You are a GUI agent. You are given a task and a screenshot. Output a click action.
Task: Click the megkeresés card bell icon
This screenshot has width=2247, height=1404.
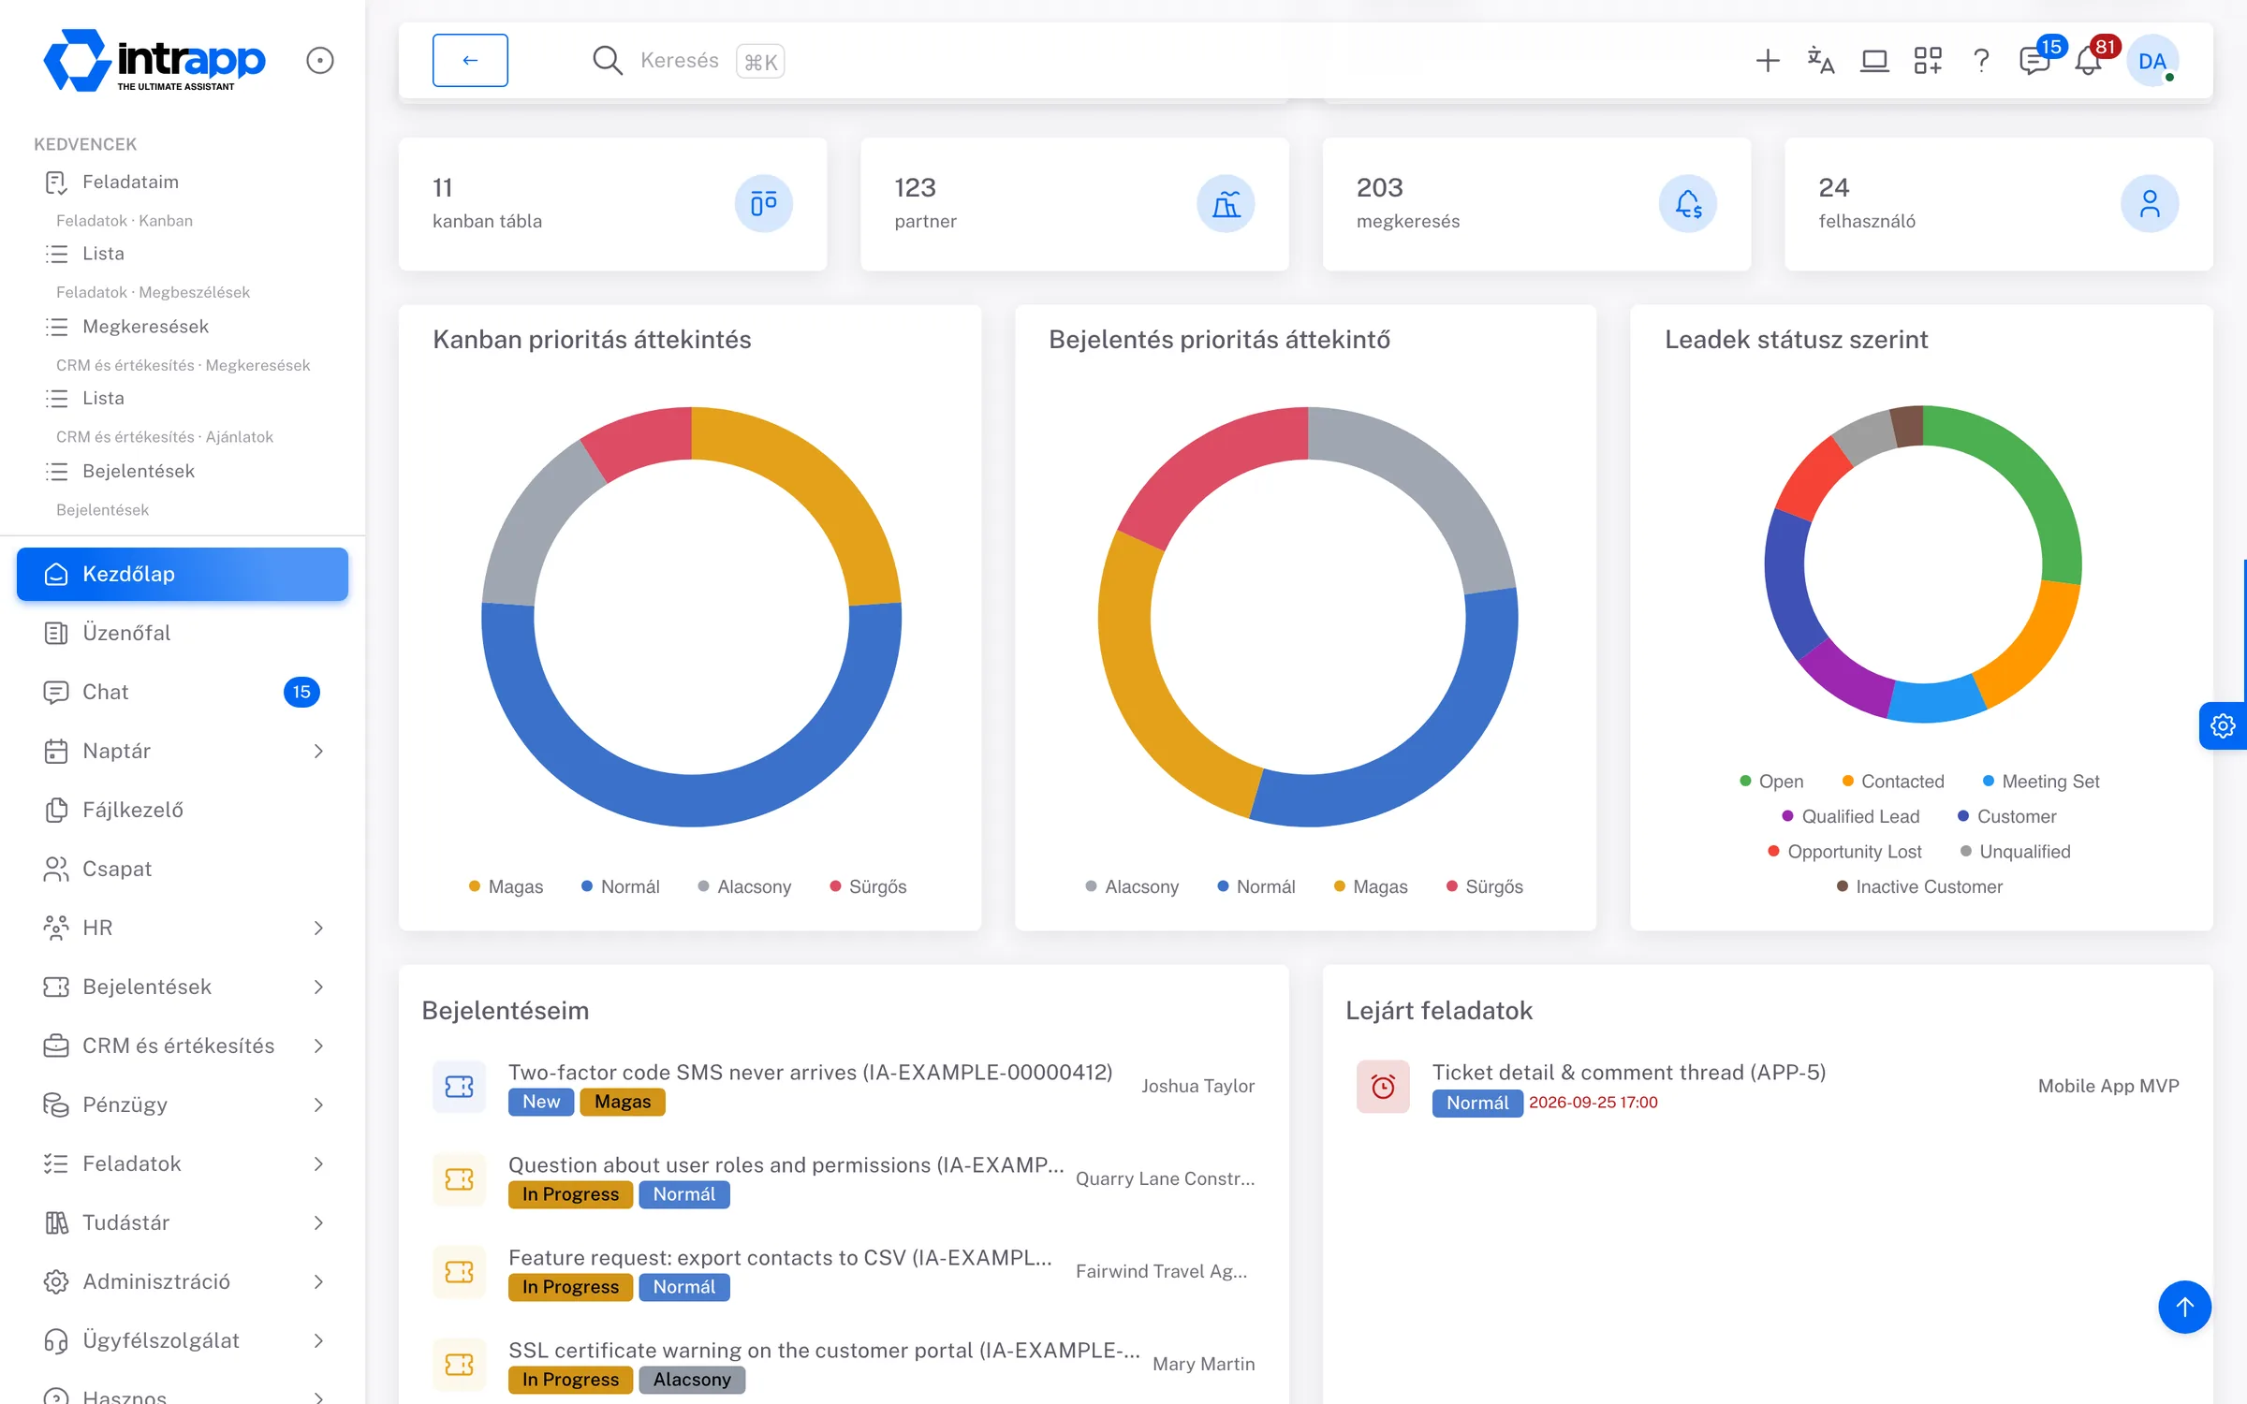coord(1688,204)
